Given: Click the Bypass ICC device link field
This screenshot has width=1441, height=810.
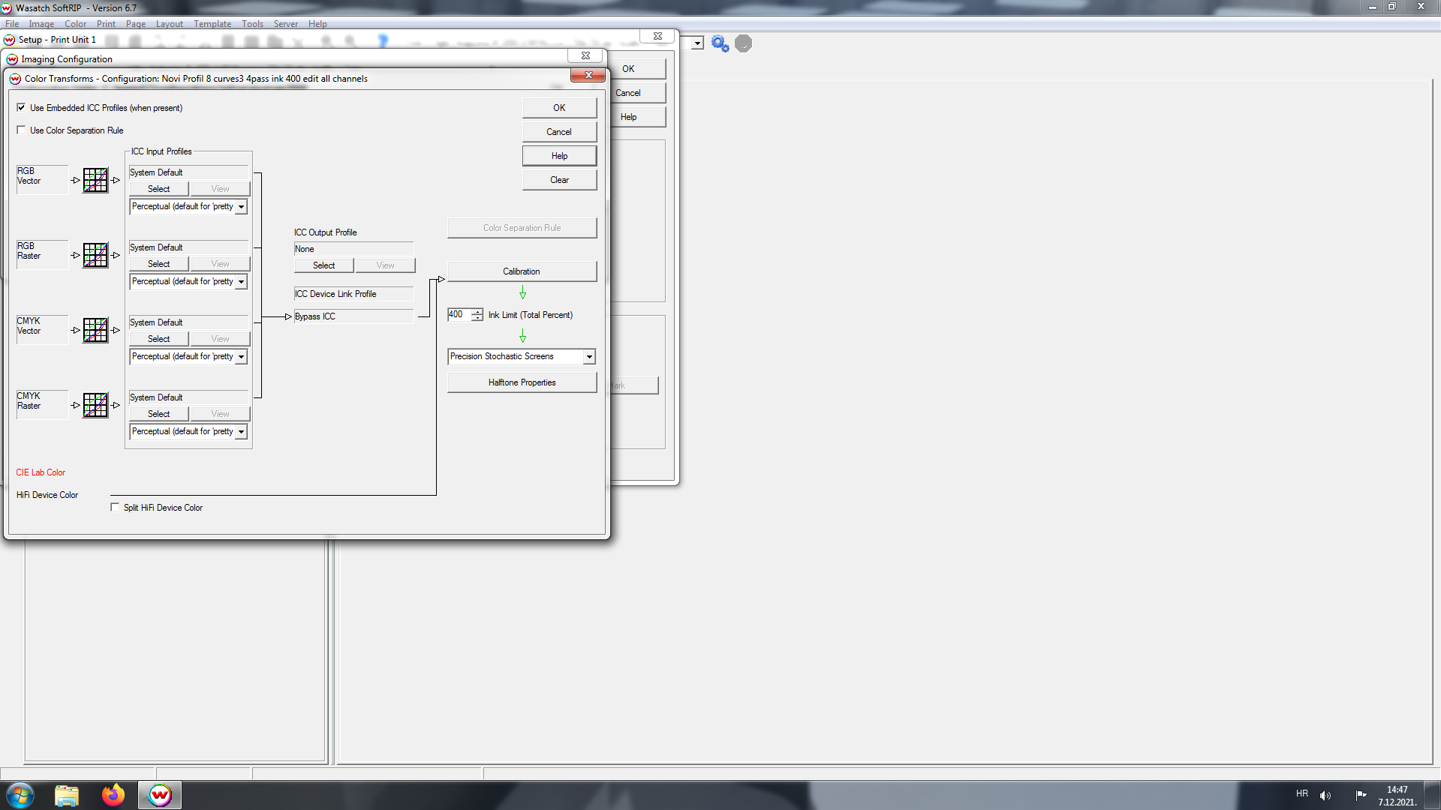Looking at the screenshot, I should pos(353,316).
